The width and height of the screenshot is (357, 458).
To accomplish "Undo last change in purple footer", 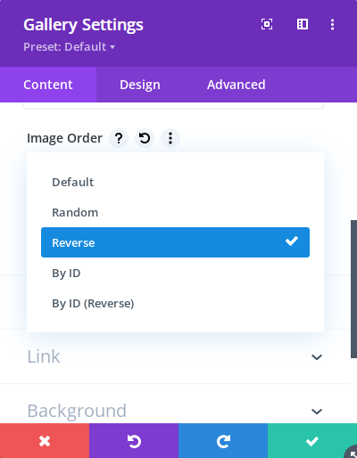I will coord(134,441).
